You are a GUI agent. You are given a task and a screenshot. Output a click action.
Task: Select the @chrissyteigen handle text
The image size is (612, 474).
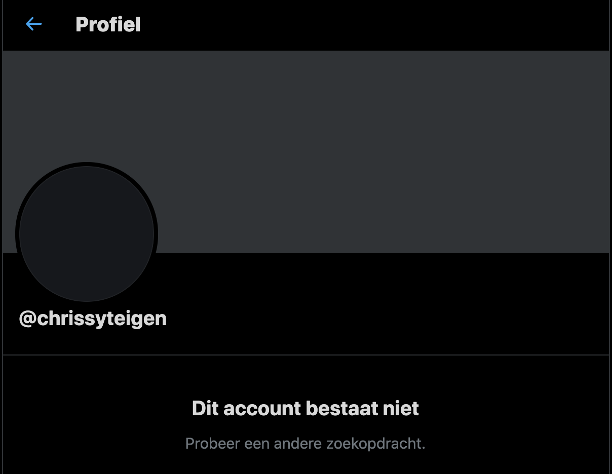93,319
